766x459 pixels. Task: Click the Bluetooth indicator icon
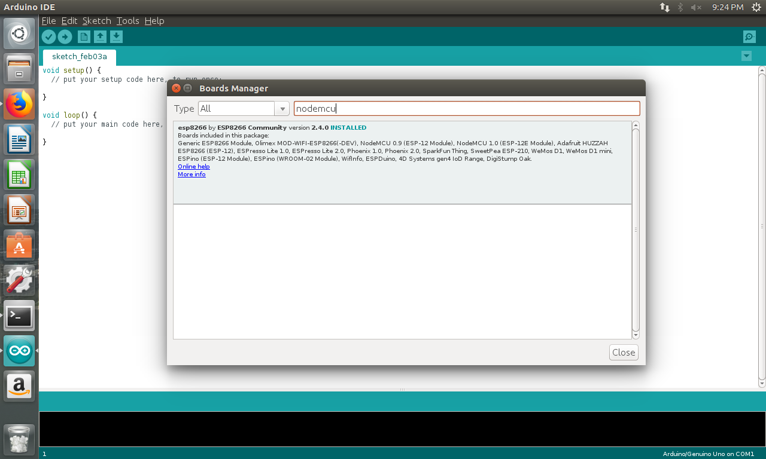tap(680, 7)
